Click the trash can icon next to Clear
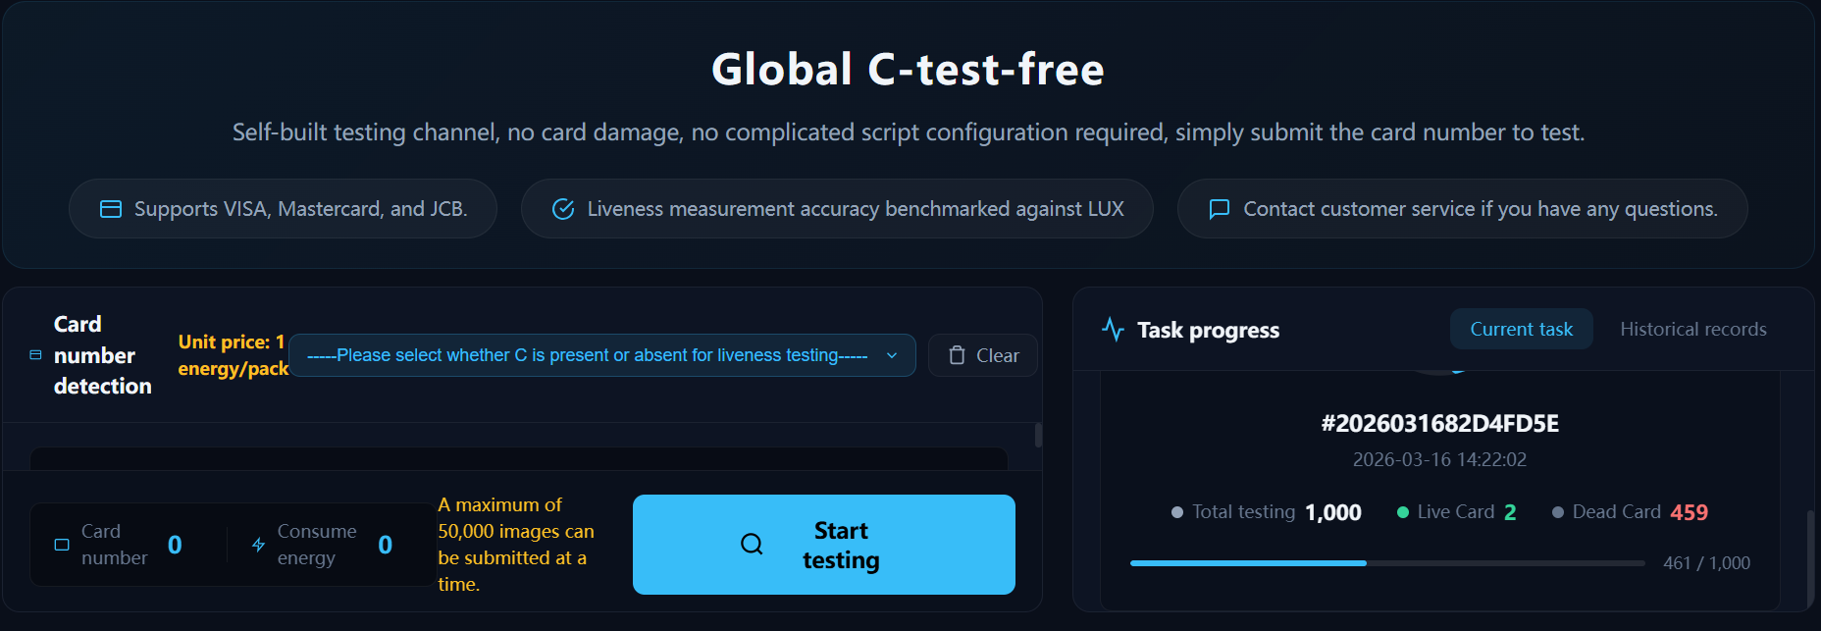This screenshot has height=631, width=1821. [957, 355]
